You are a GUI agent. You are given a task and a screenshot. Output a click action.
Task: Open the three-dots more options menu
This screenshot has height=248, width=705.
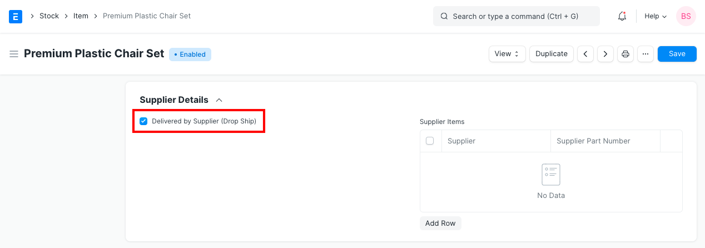pyautogui.click(x=645, y=54)
